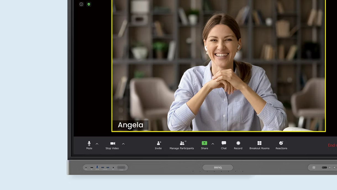
Task: Open the Manage Participants panel
Action: pos(182,143)
